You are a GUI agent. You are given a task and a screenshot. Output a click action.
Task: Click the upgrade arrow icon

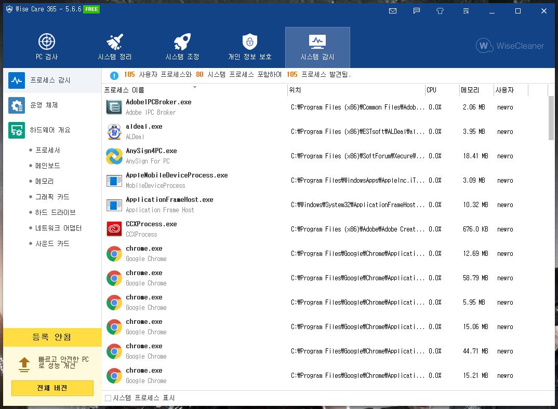tap(24, 364)
